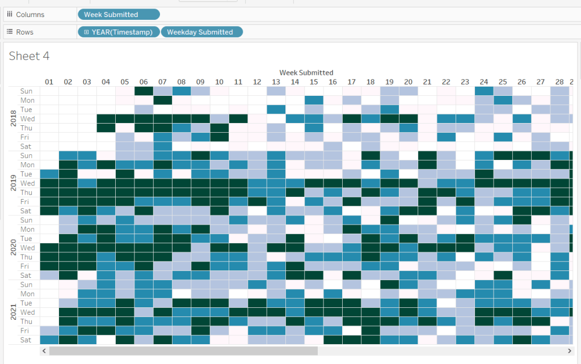
Task: Select the 2018 Monday week 07 cell
Action: (163, 100)
